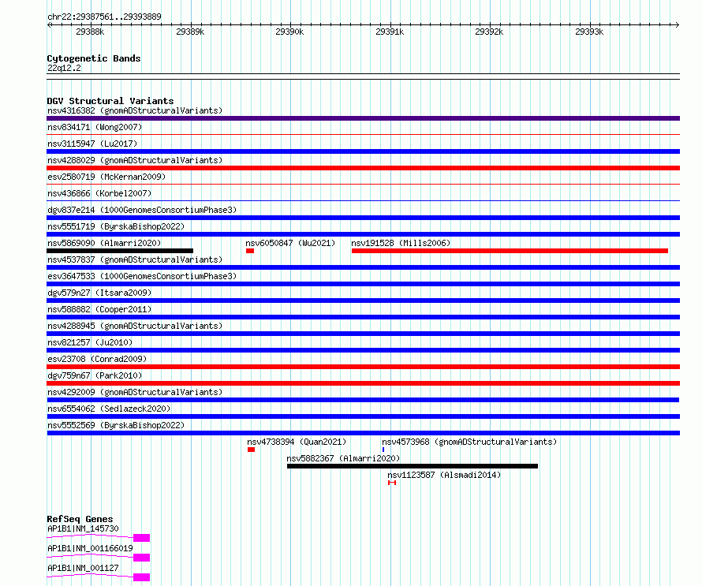Screen dimensions: 702x586
Task: Open variant esv2580719 (McKernan2009) label
Action: click(106, 177)
